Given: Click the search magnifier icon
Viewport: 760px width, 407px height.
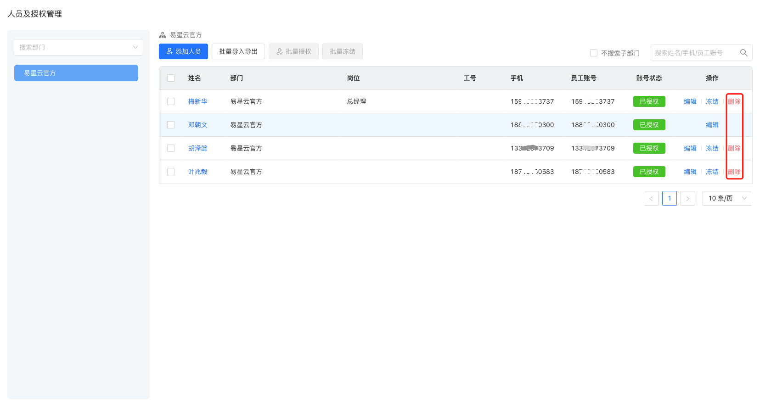Looking at the screenshot, I should [x=743, y=53].
